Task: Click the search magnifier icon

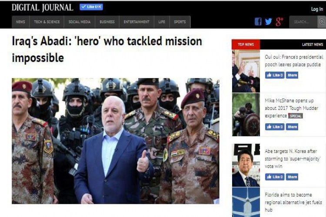Action: coord(322,22)
